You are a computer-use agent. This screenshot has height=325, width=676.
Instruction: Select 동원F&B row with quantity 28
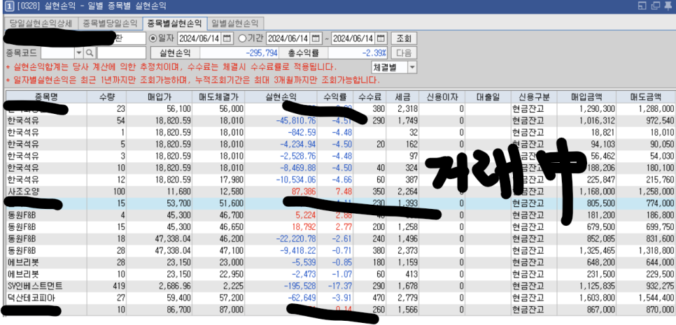340,250
